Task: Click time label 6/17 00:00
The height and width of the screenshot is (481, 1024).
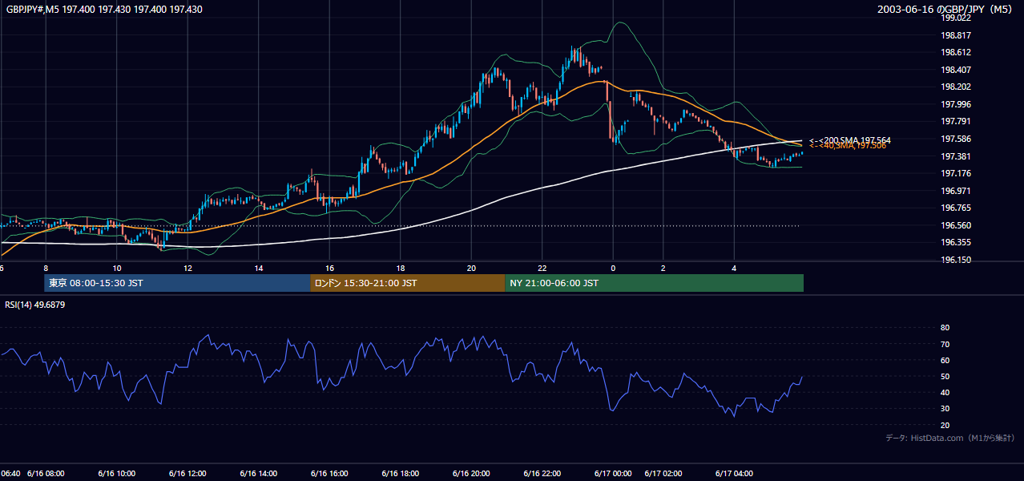Action: click(x=613, y=474)
